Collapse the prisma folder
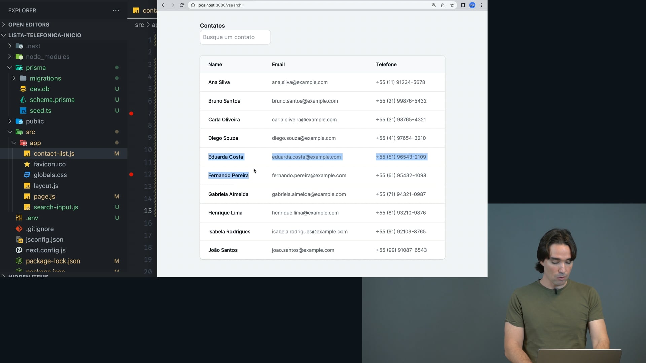Image resolution: width=646 pixels, height=363 pixels. coord(35,68)
